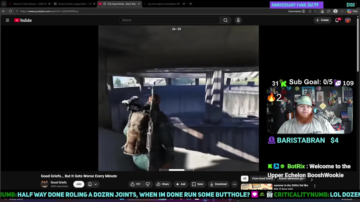360x202 pixels.
Task: Click the Share button
Action: click(x=163, y=184)
